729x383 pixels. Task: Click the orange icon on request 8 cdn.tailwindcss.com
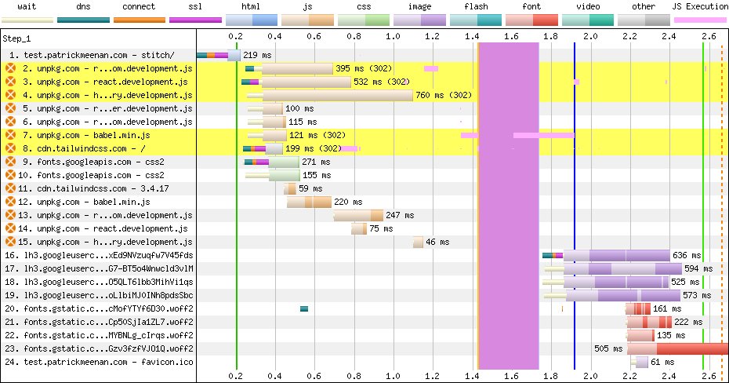10,149
